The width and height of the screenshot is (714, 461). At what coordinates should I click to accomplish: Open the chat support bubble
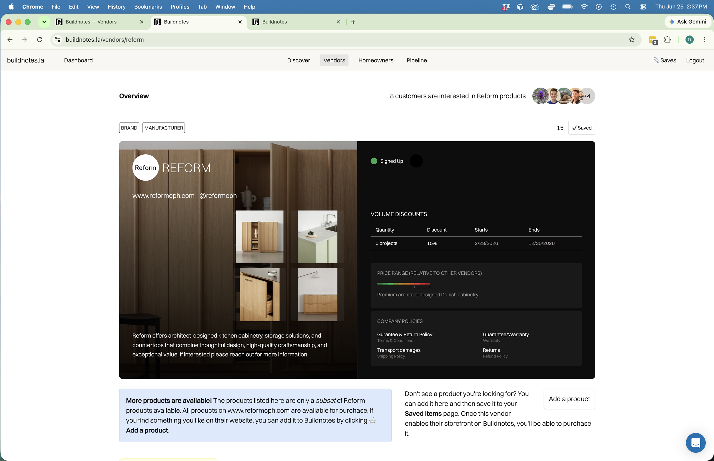[x=695, y=442]
